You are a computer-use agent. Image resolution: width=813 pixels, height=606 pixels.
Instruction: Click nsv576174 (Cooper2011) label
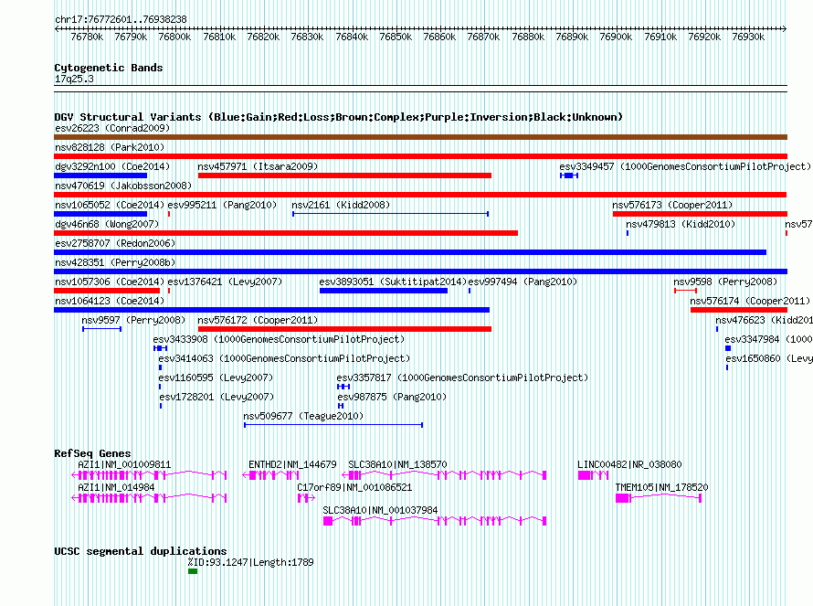(x=750, y=301)
